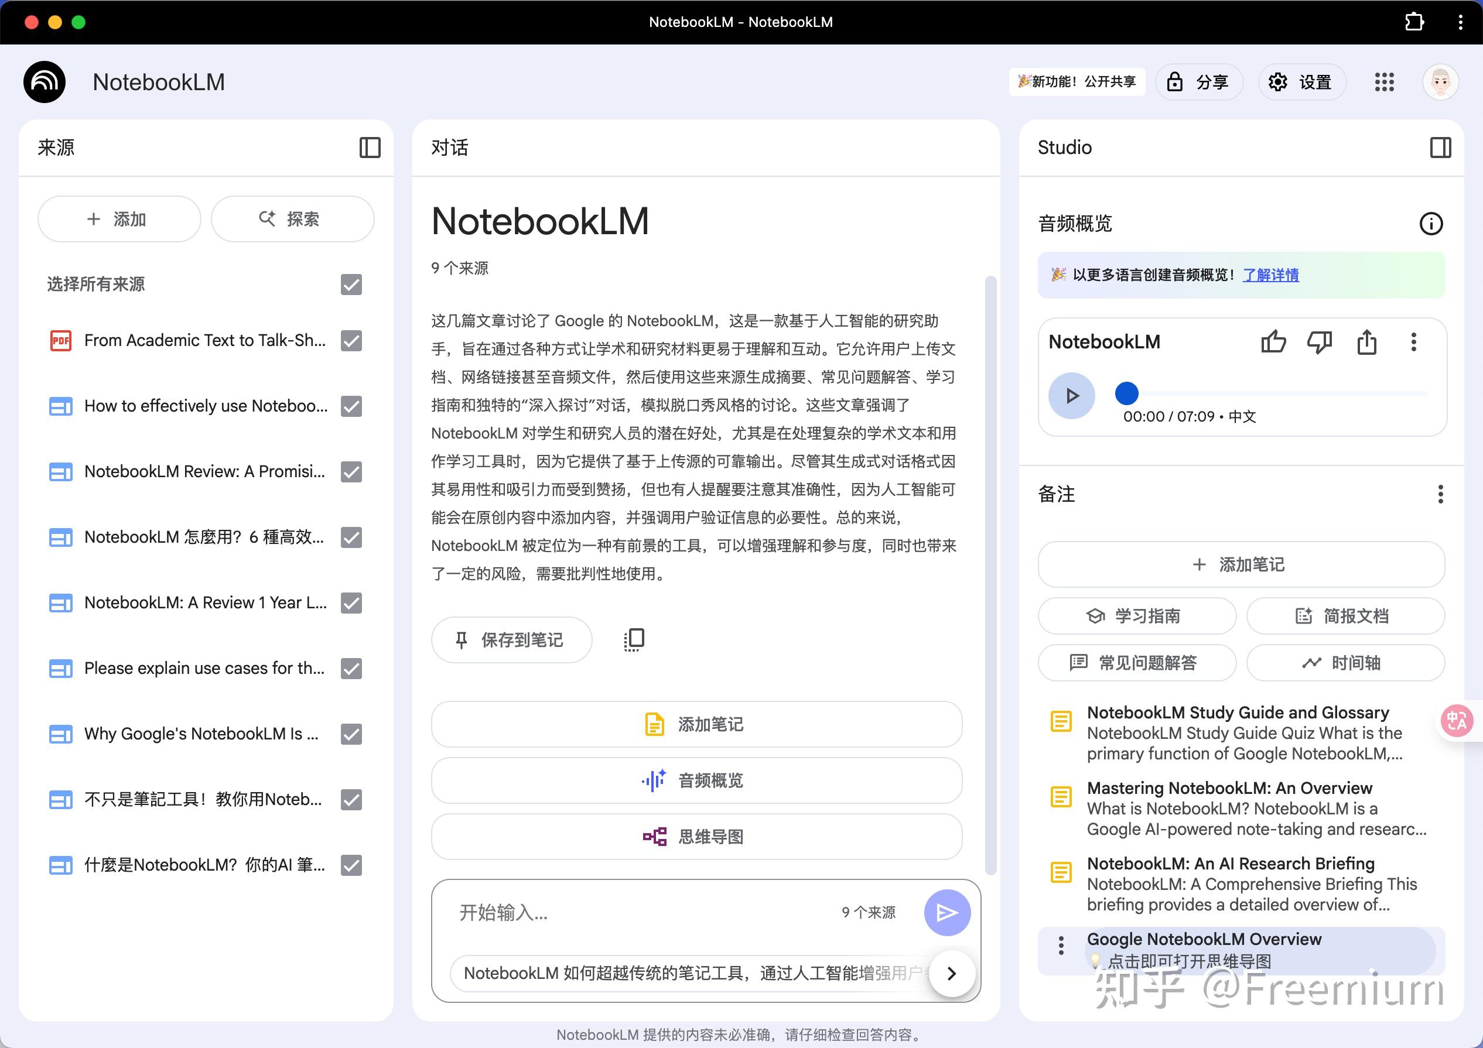Generate 简报文档 briefing doc

click(x=1345, y=615)
